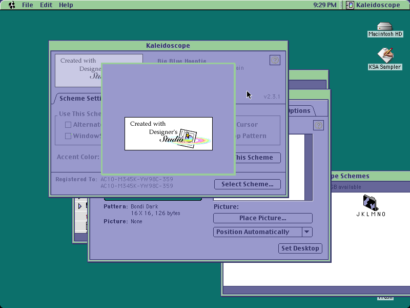
Task: Toggle the Cursor option label
Action: click(247, 125)
